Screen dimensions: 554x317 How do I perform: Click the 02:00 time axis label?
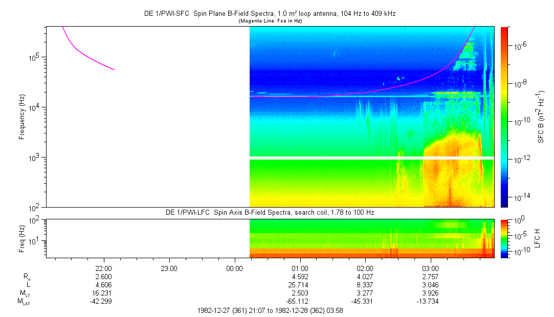click(x=365, y=268)
